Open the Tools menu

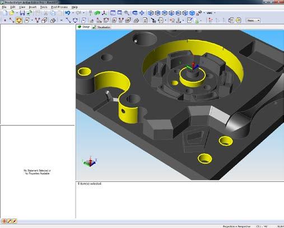tap(44, 7)
